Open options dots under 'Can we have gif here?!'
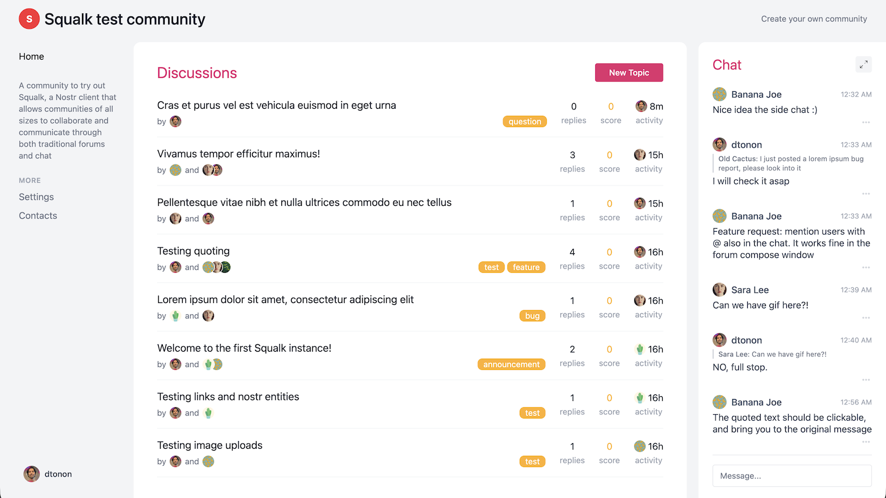886x498 pixels. click(x=866, y=318)
